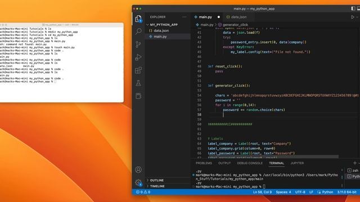
Task: Click the editor horizontal scrollbar
Action: pos(273,157)
